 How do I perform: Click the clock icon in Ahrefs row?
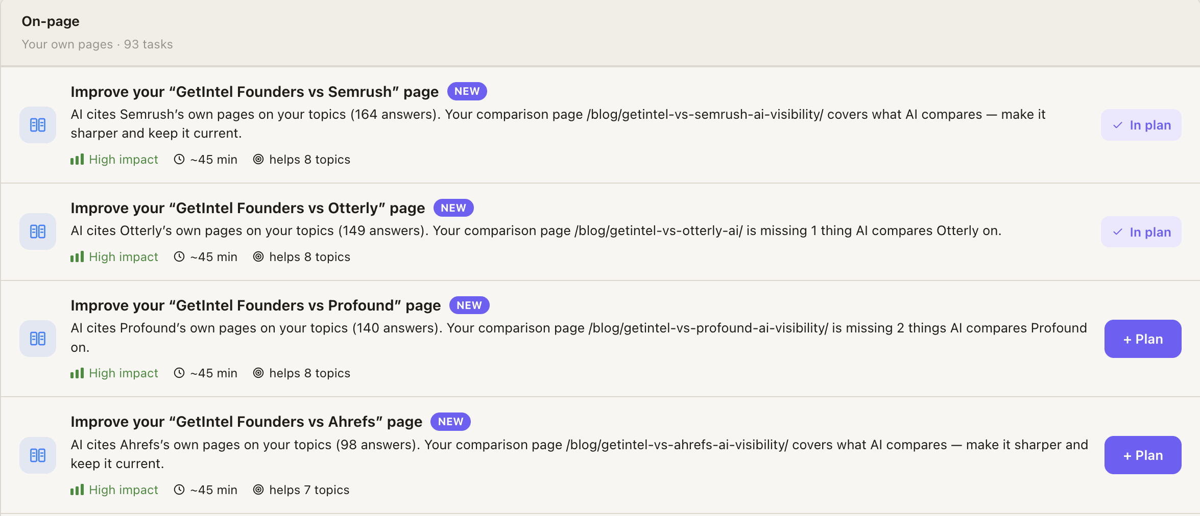179,489
